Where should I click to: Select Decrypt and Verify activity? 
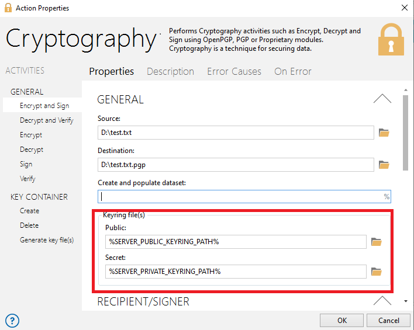pos(46,120)
